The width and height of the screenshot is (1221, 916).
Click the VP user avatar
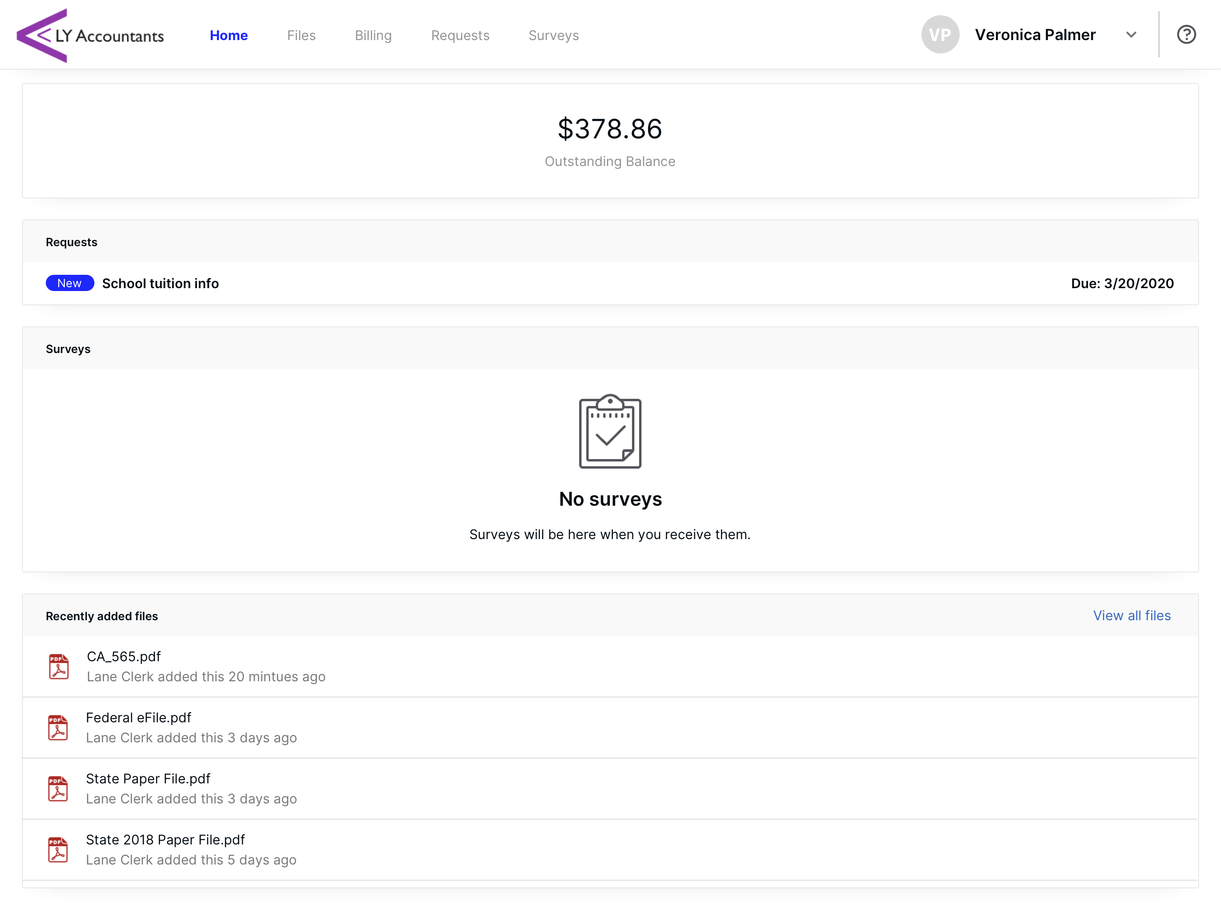coord(940,35)
